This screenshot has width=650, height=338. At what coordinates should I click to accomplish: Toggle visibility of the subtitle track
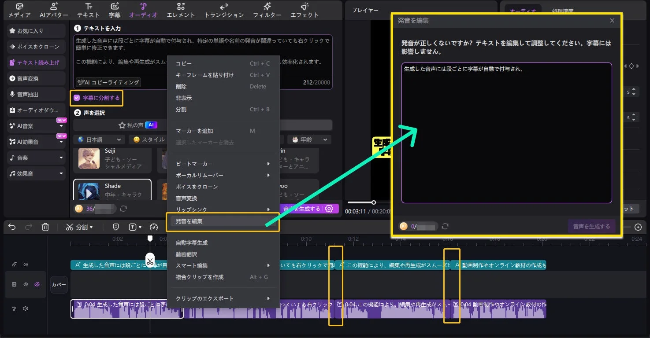point(26,264)
